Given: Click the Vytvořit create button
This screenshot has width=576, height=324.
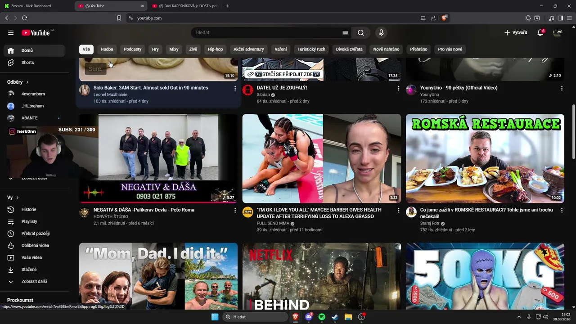Looking at the screenshot, I should [x=516, y=32].
